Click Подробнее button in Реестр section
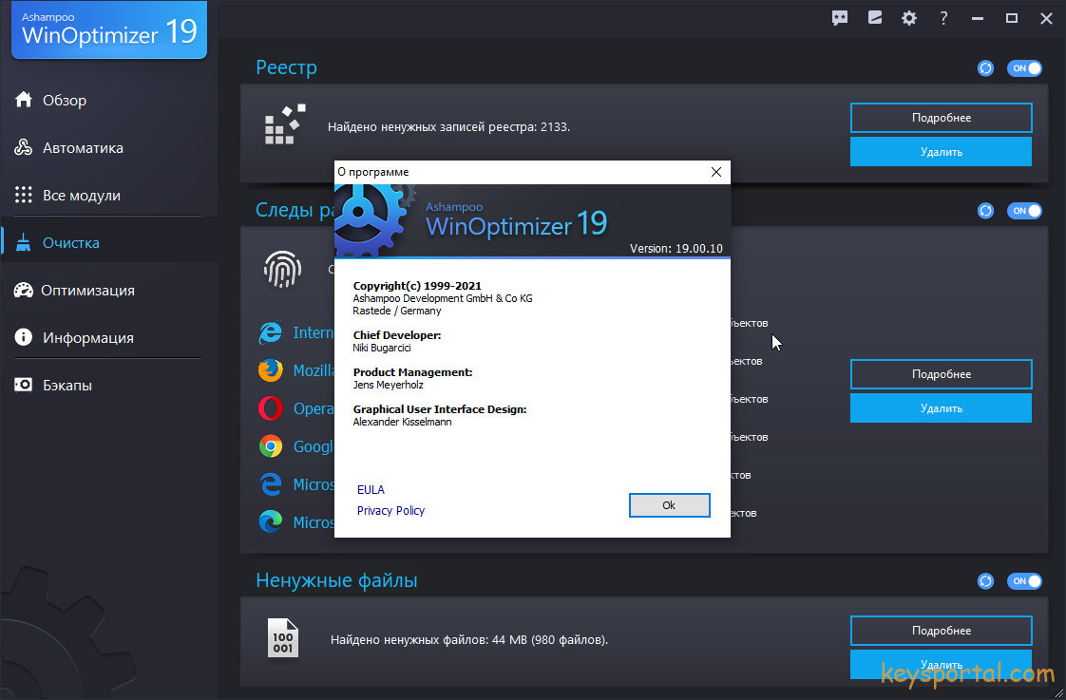 pyautogui.click(x=941, y=118)
